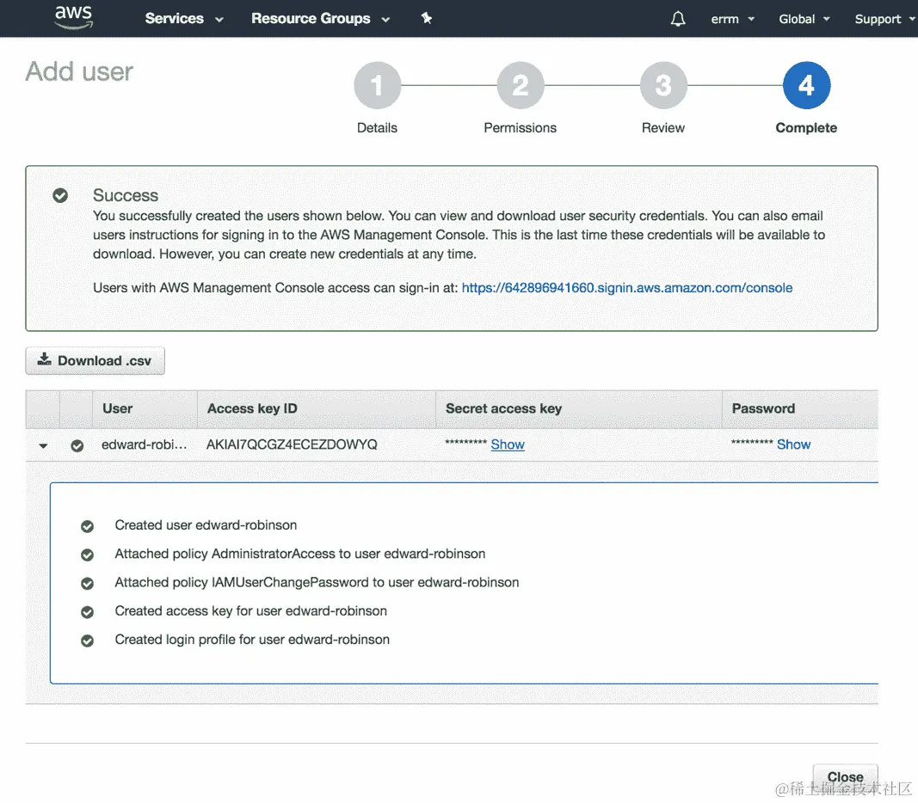Go to step 2 Permissions
The width and height of the screenshot is (918, 803).
521,85
